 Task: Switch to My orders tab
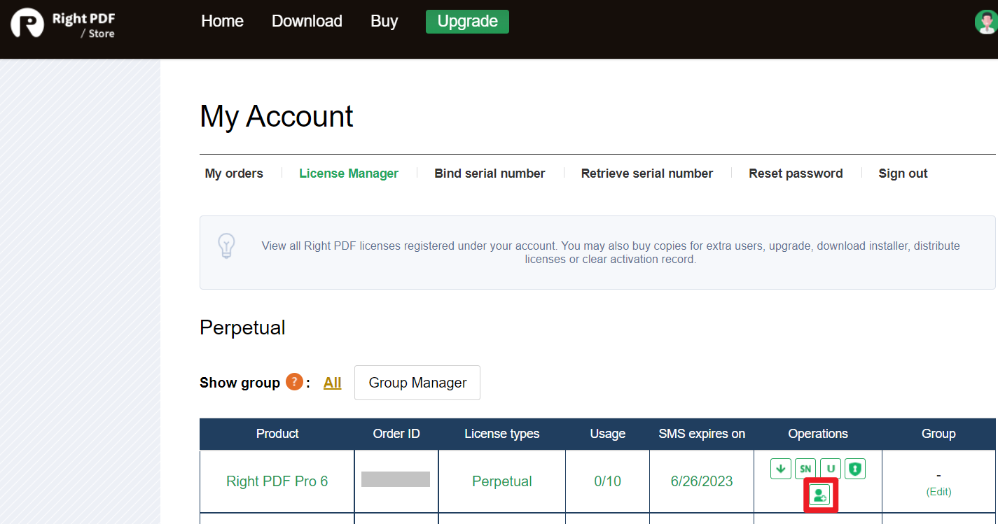tap(234, 174)
